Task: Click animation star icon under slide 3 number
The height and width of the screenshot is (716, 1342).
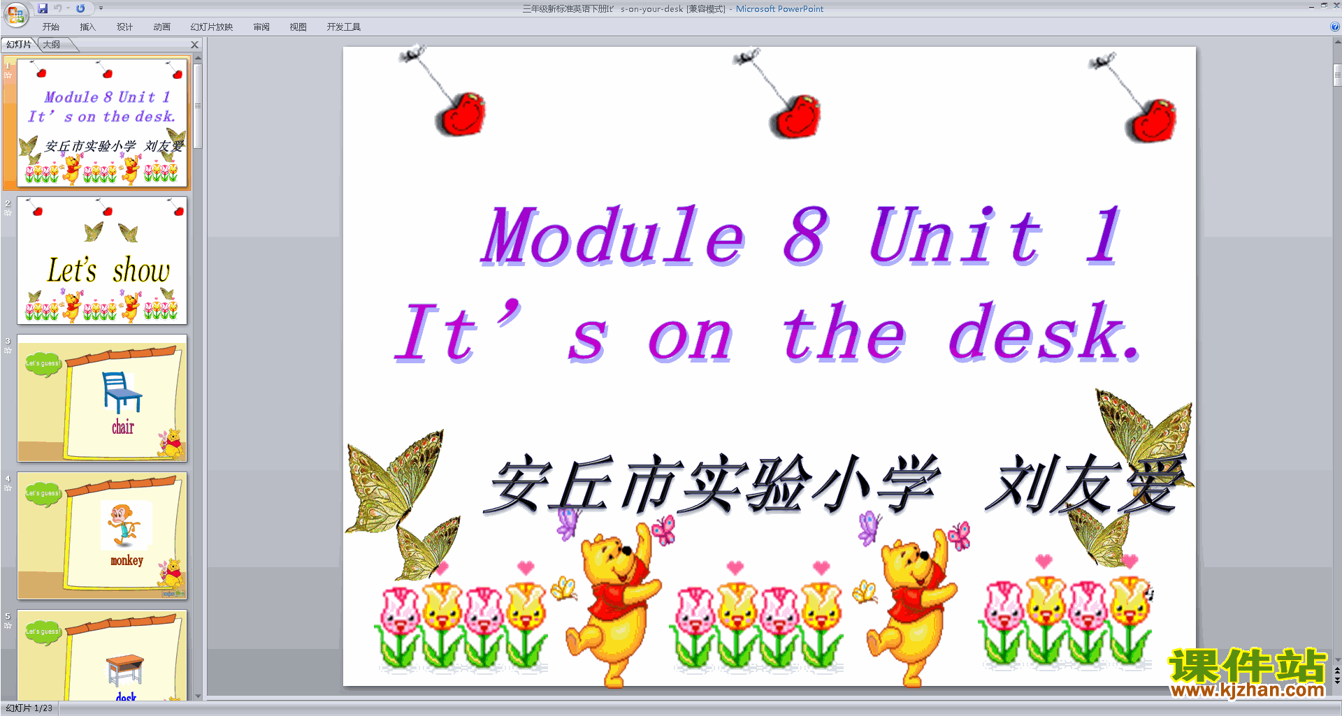Action: tap(8, 351)
